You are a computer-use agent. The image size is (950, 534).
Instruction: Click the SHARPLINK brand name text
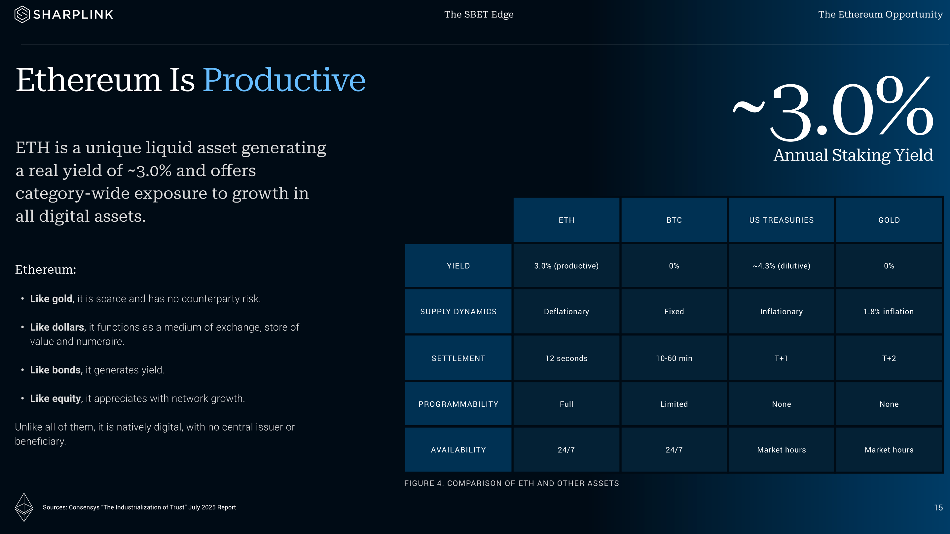pos(73,15)
